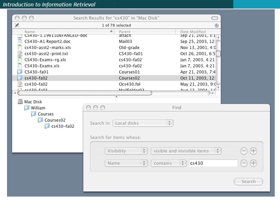Open the contains operator dropdown
This screenshot has height=210, width=280.
(x=169, y=163)
